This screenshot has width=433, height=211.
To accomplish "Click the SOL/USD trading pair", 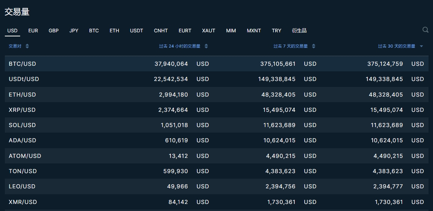I will tap(22, 125).
